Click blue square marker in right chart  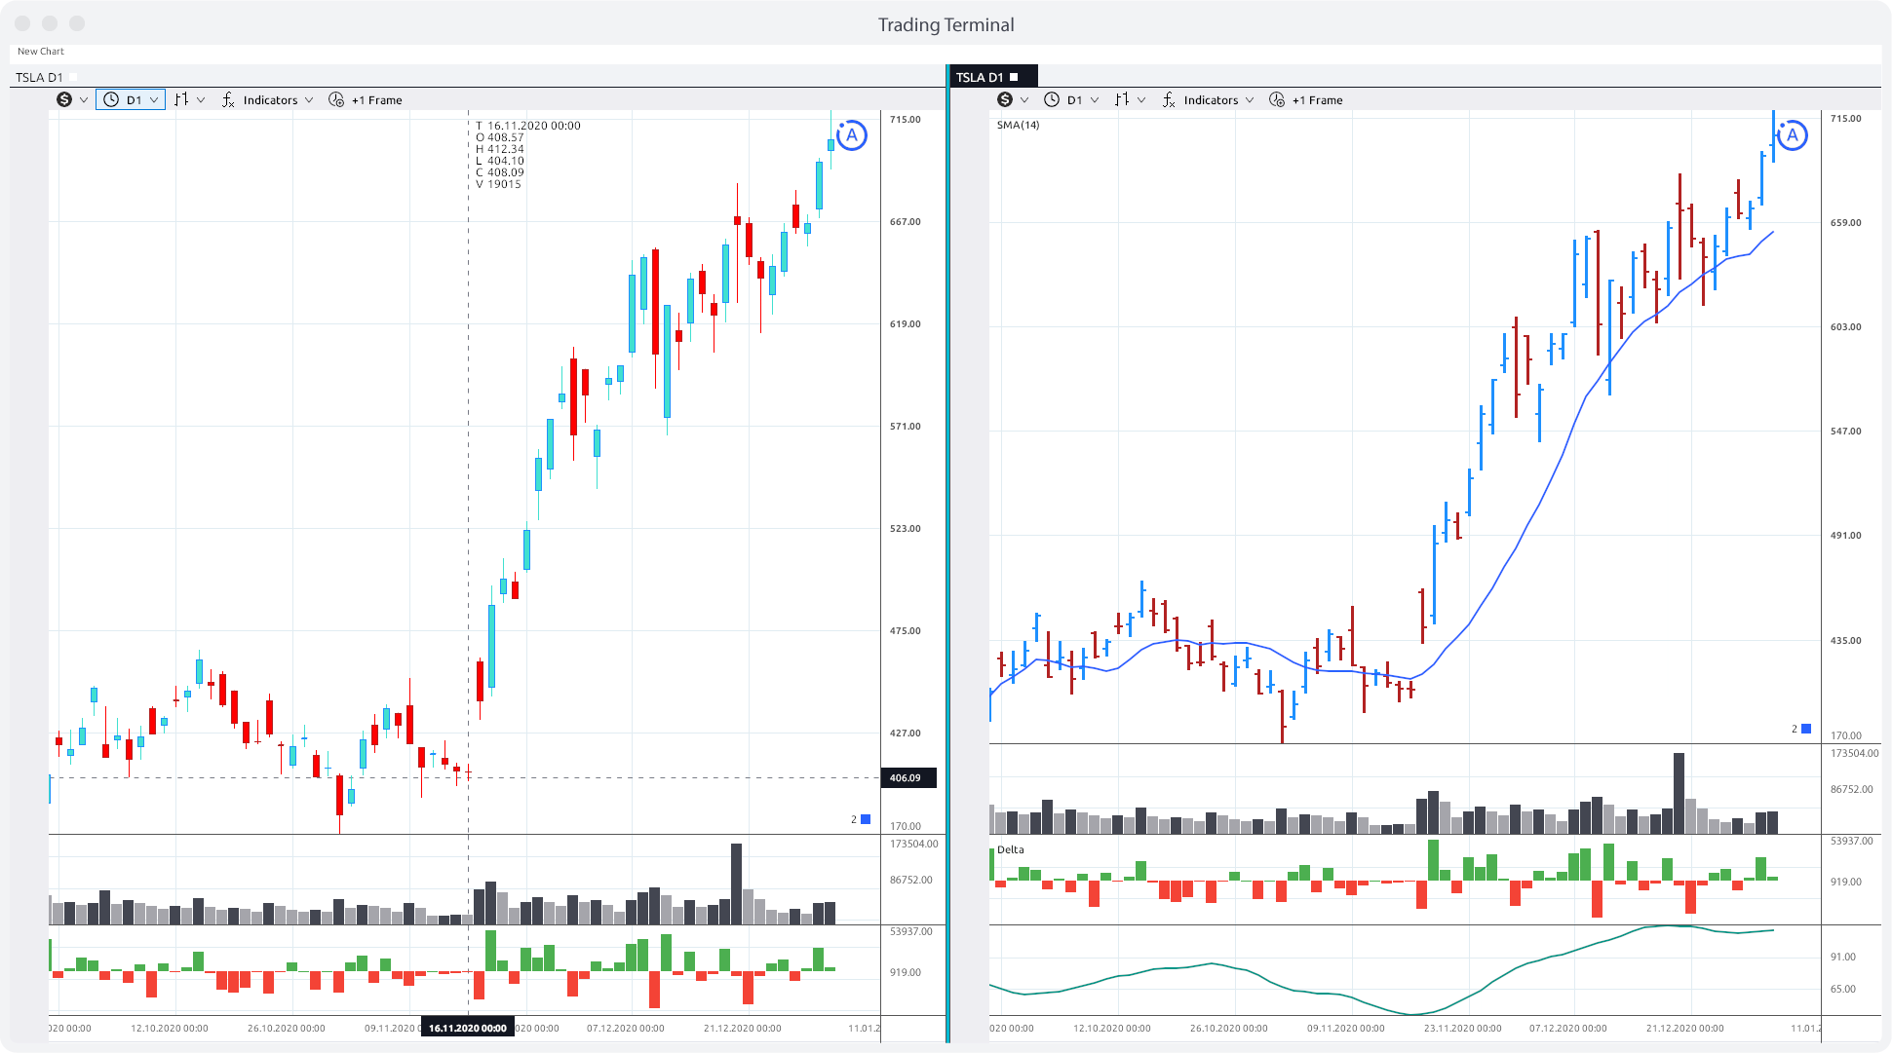[x=1806, y=729]
